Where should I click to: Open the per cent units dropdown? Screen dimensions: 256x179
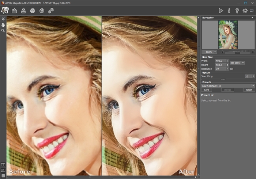point(237,63)
